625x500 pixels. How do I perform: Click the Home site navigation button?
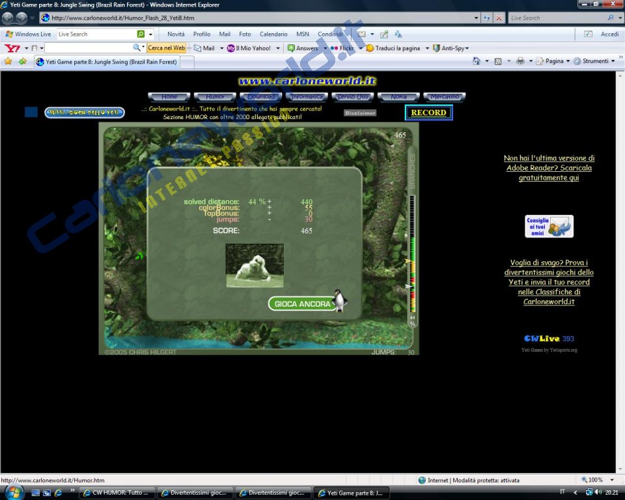[x=169, y=97]
